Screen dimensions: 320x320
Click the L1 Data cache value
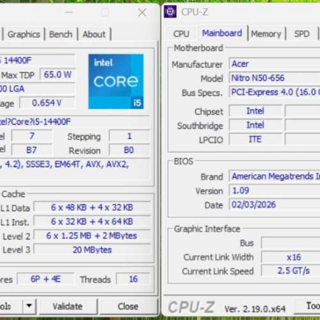pyautogui.click(x=92, y=207)
